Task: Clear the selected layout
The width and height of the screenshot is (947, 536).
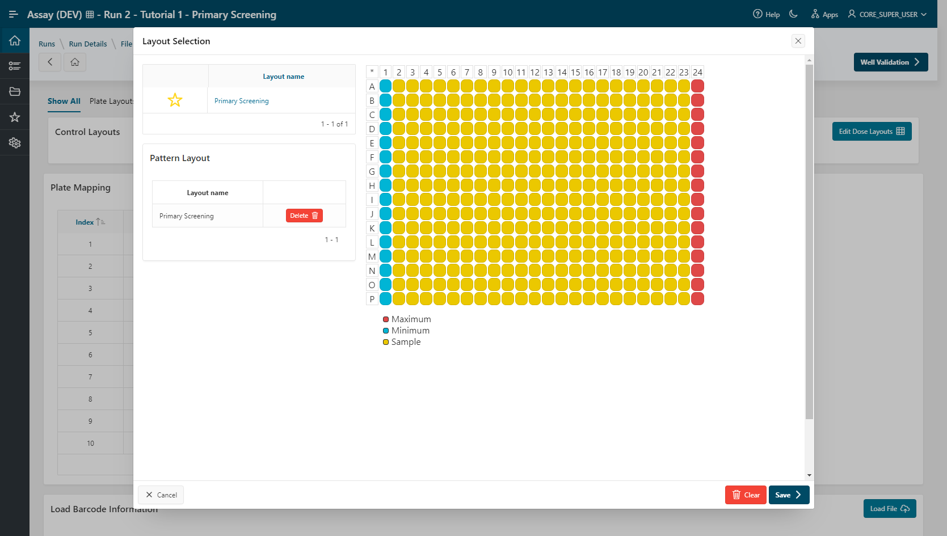Action: (x=746, y=495)
